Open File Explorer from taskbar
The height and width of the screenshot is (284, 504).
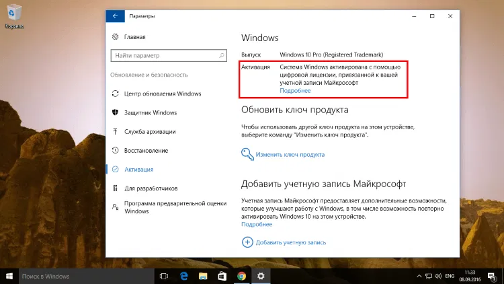203,277
